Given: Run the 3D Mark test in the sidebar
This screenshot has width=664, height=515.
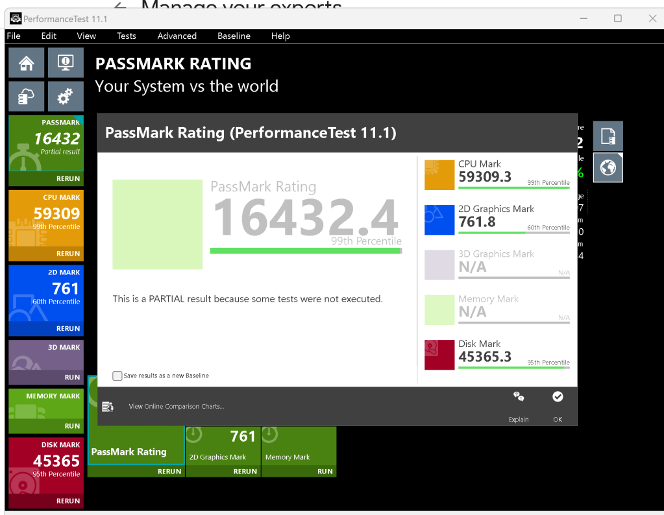Looking at the screenshot, I should (72, 377).
